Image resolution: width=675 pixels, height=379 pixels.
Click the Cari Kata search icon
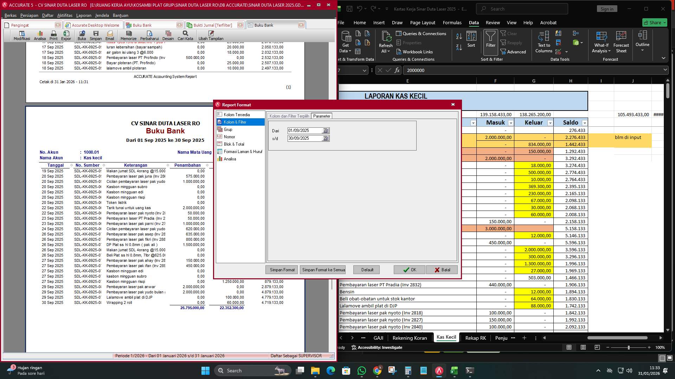coord(185,33)
